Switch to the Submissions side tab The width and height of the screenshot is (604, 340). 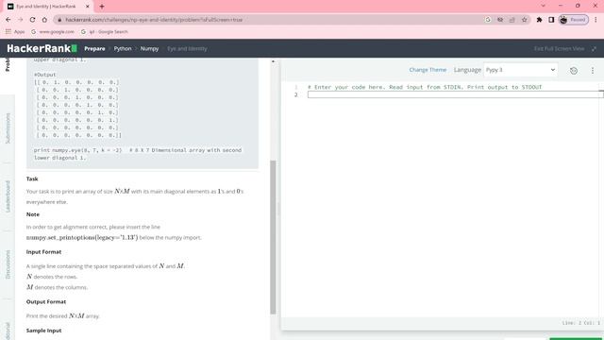(8, 128)
